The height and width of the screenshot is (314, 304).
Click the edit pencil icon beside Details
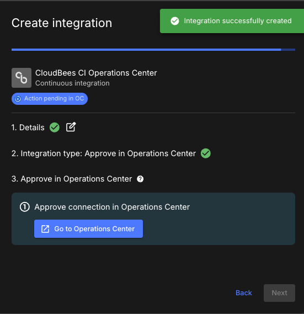coord(71,127)
